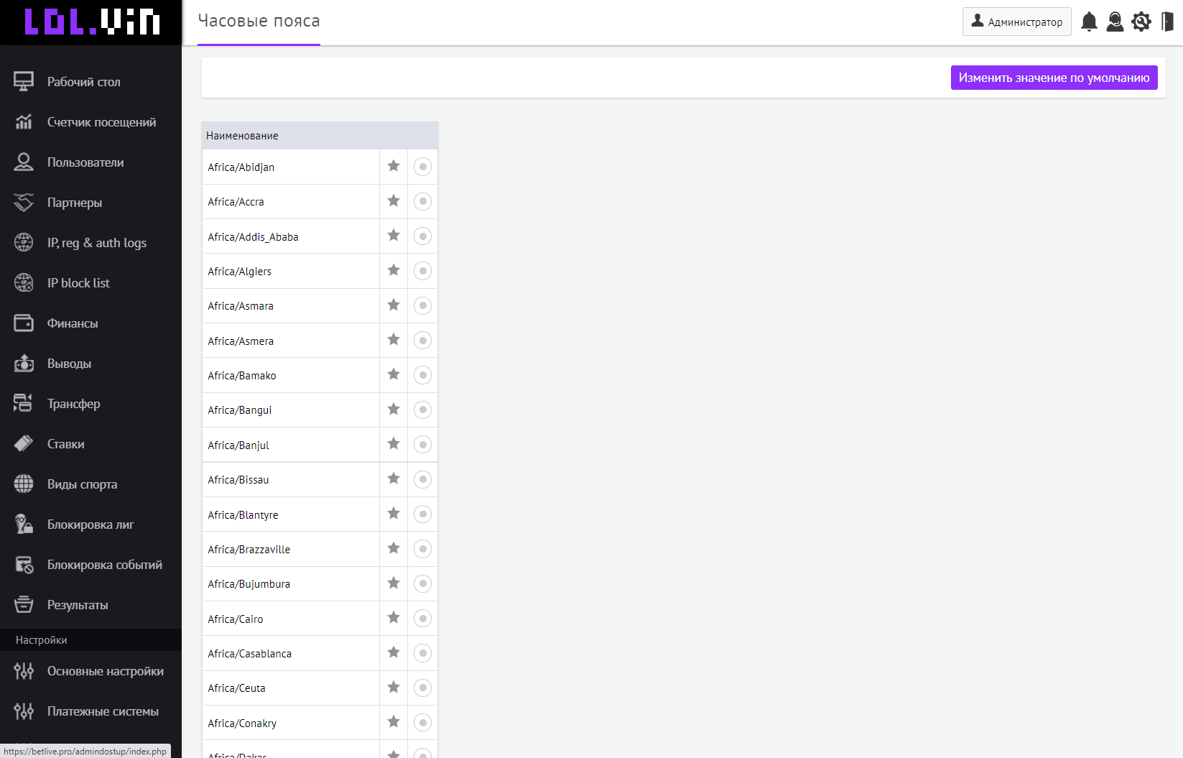Open the Администратор user menu
This screenshot has width=1183, height=758.
[x=1016, y=22]
